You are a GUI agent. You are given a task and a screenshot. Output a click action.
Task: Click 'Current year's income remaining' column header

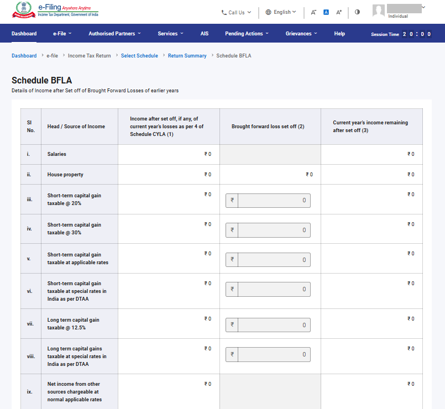[x=370, y=127]
